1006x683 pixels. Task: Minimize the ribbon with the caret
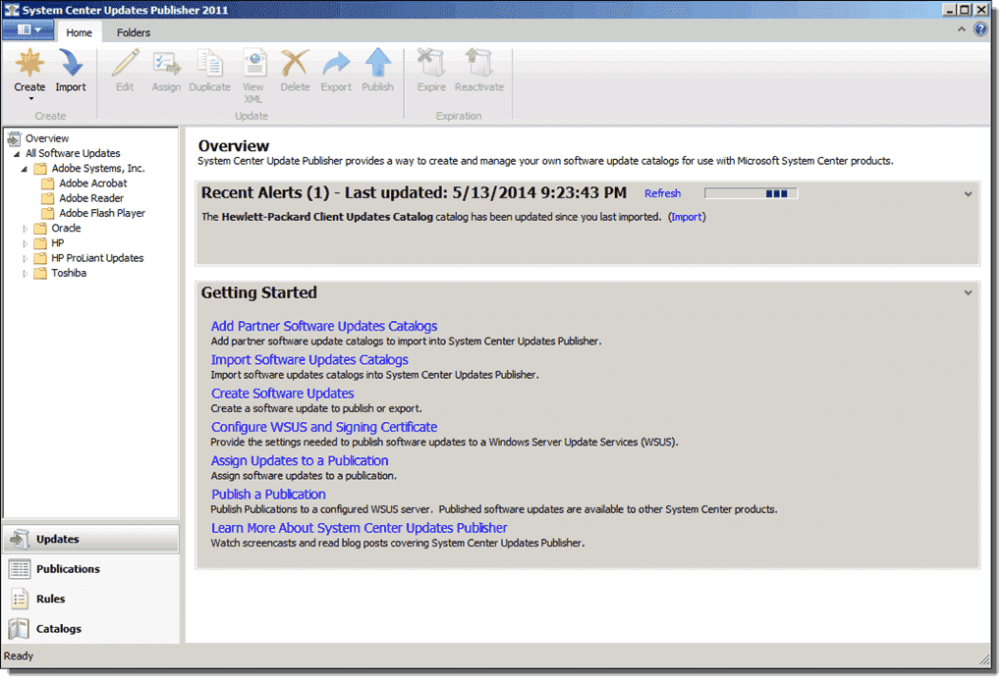[961, 29]
